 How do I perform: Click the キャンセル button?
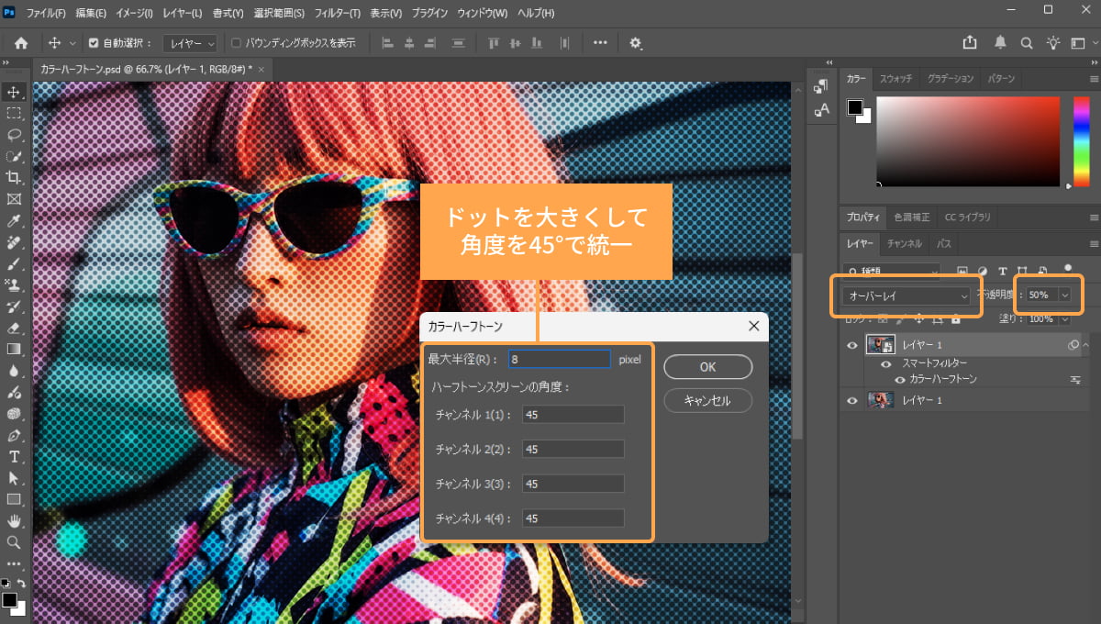pyautogui.click(x=707, y=400)
